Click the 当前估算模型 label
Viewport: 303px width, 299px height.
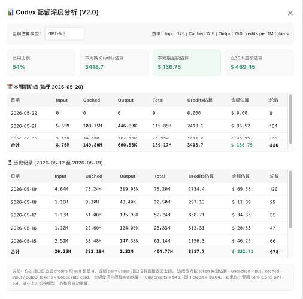[26, 33]
